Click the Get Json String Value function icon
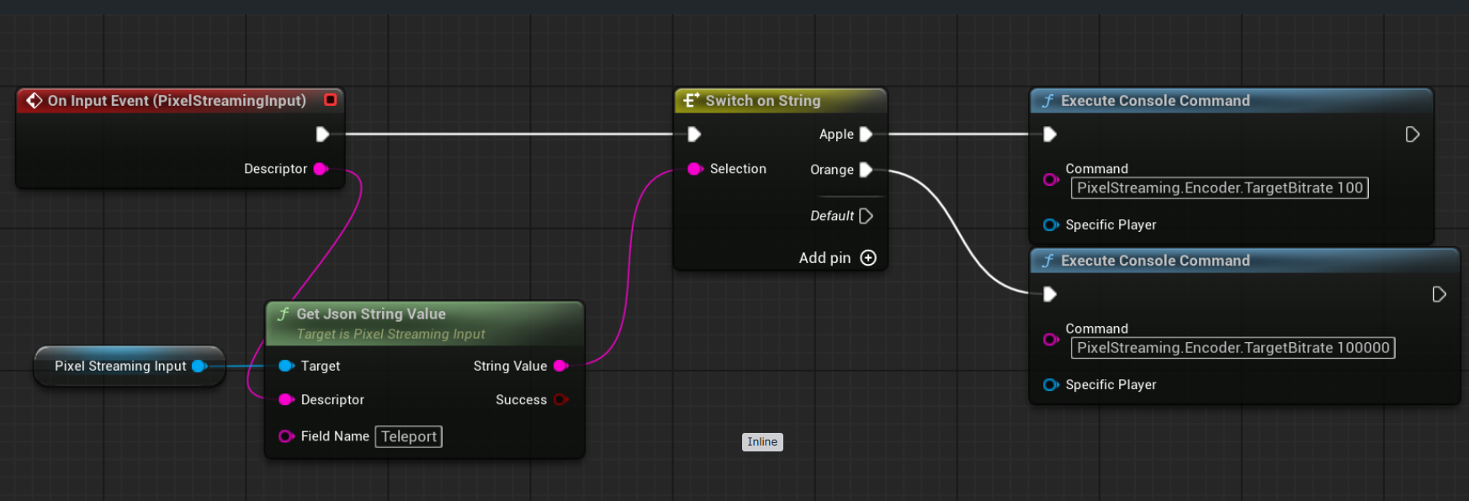 284,314
